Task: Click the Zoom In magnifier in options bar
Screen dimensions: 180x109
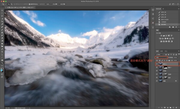Action: [x=9, y=4]
